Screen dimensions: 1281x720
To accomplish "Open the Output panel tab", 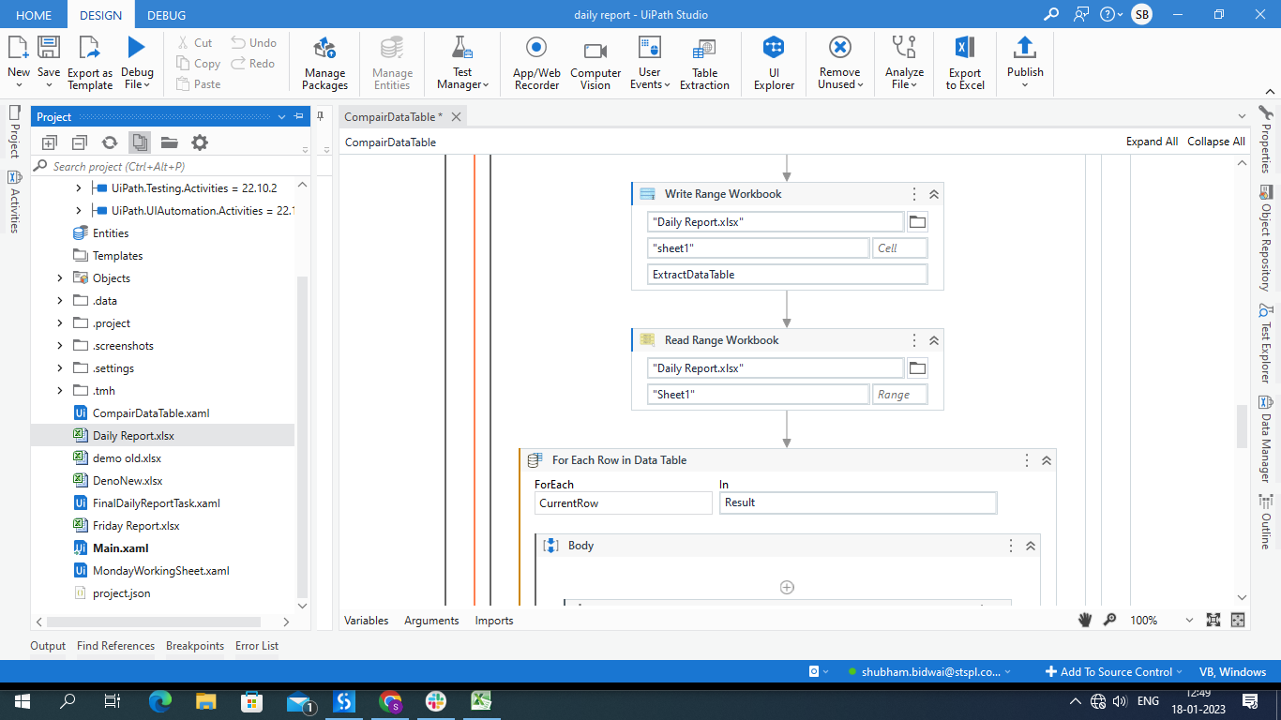I will click(x=48, y=646).
